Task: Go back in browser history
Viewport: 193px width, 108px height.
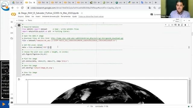Action: (x=13, y=8)
